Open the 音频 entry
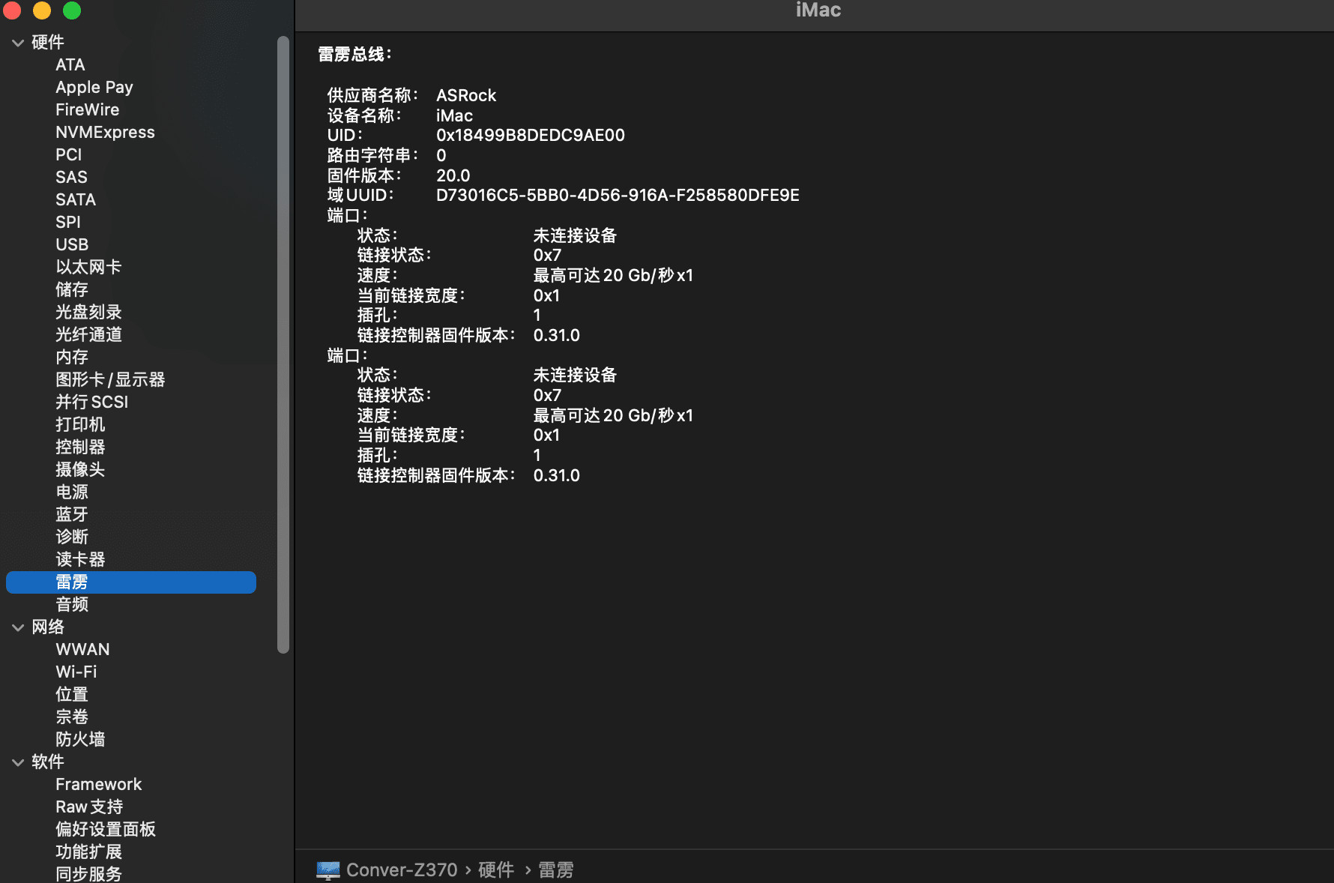Viewport: 1334px width, 883px height. pyautogui.click(x=72, y=605)
